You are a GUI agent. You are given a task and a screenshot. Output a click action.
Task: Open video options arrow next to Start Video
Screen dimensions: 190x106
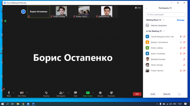pos(27,93)
